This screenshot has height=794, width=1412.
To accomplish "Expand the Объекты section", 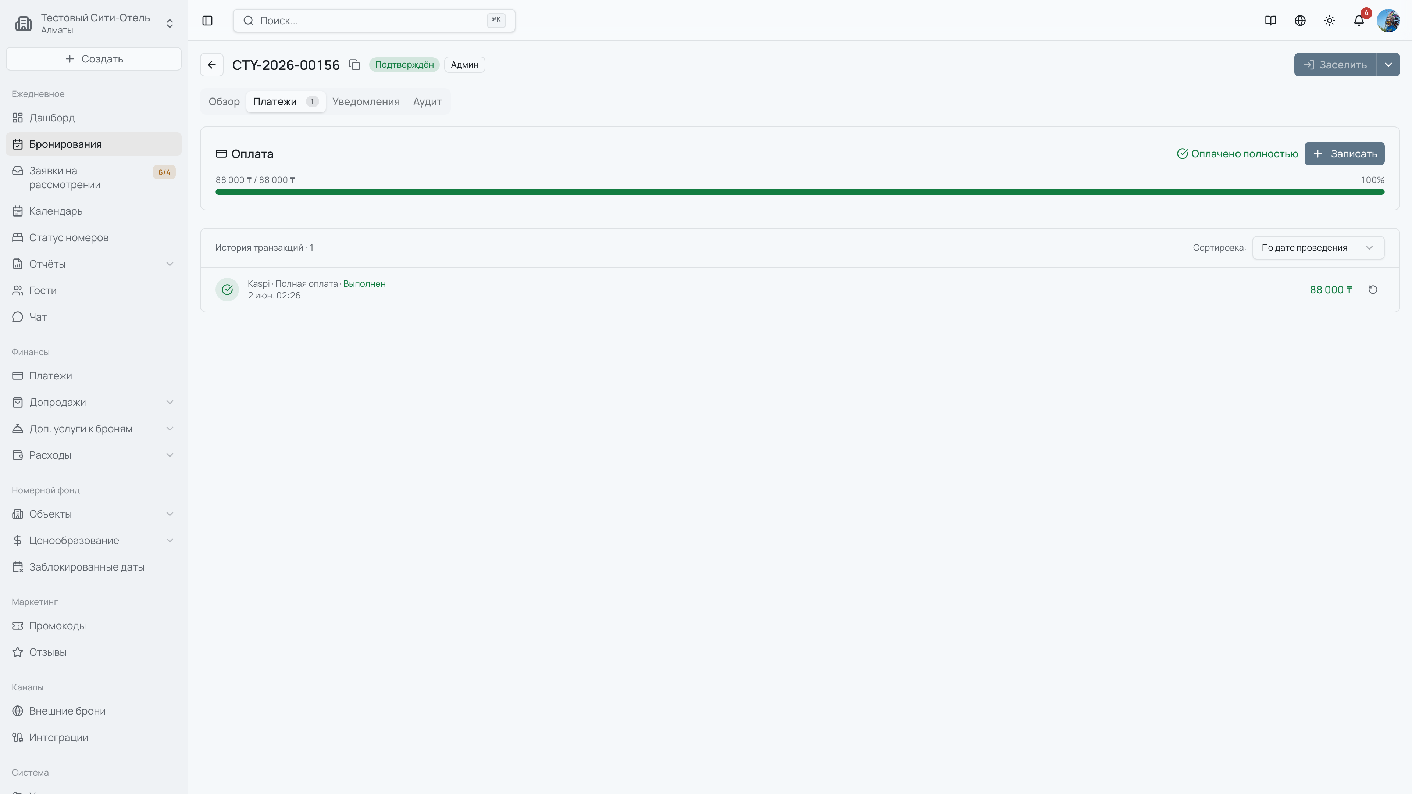I will 94,514.
